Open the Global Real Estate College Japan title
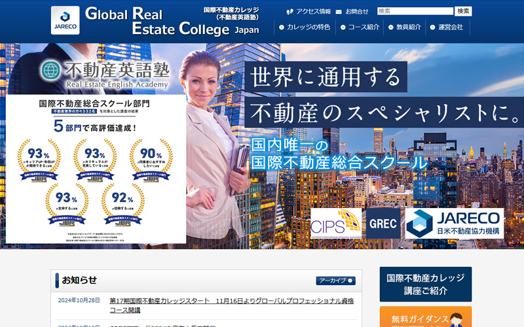This screenshot has width=524, height=327. 172,22
